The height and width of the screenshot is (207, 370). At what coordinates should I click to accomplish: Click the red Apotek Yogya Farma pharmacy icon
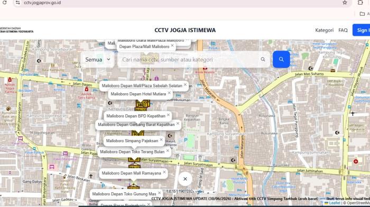[10, 80]
